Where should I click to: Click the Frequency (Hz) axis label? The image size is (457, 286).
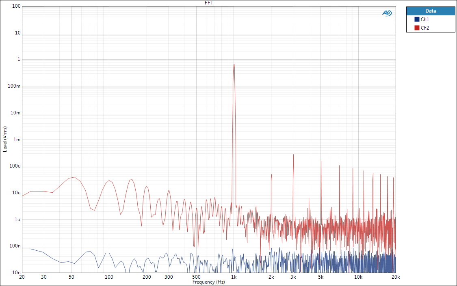click(x=208, y=282)
